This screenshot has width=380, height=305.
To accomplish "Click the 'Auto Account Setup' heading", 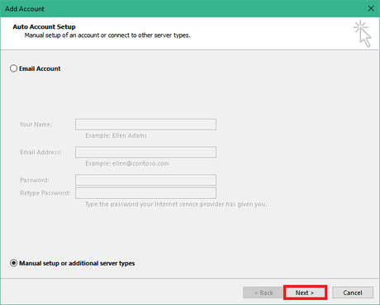I will [x=44, y=26].
